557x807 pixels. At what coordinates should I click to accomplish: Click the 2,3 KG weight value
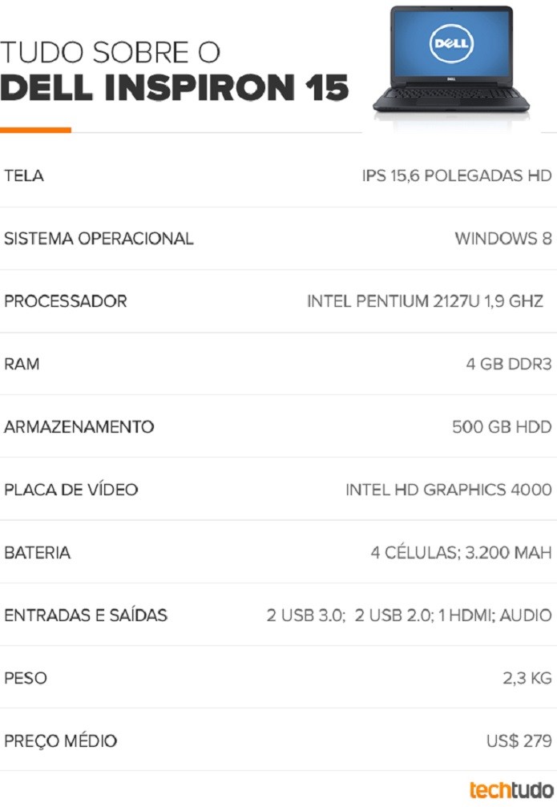pyautogui.click(x=527, y=678)
